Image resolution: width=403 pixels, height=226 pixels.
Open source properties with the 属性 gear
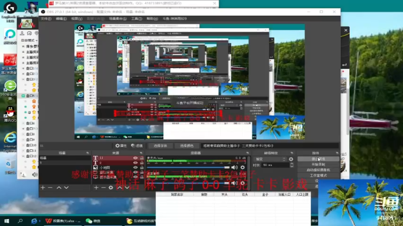click(x=121, y=146)
